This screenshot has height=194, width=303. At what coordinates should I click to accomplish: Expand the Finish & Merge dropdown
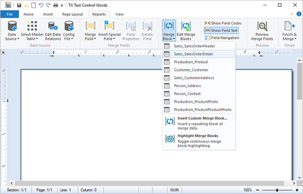click(290, 31)
